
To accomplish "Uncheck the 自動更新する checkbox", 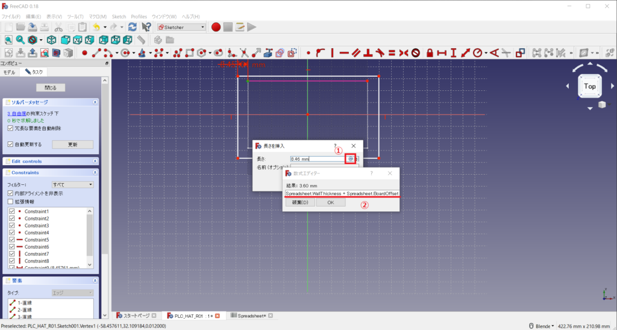I will tap(10, 145).
